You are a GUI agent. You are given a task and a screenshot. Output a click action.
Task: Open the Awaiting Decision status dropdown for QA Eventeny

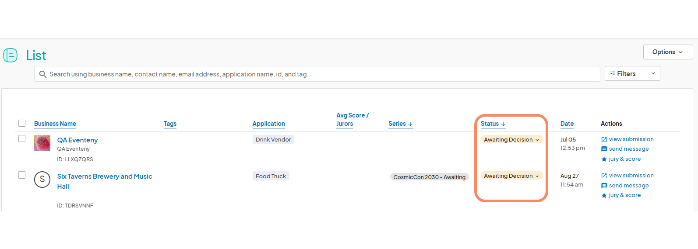click(512, 139)
